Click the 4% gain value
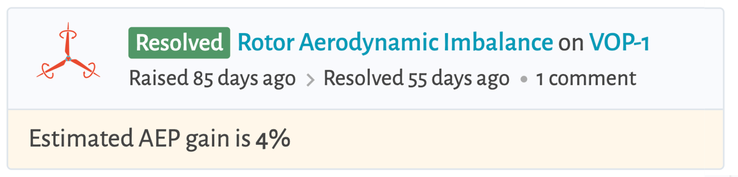 coord(273,139)
